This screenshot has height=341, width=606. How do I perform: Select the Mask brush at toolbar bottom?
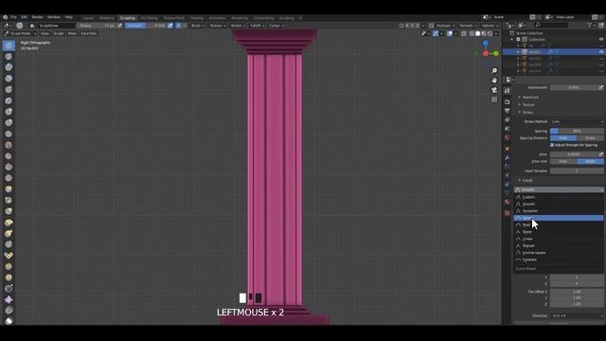point(9,320)
